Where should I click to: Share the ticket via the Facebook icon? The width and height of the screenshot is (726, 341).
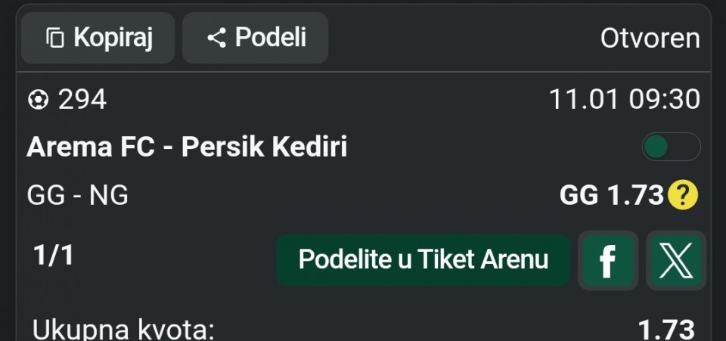[x=607, y=261]
